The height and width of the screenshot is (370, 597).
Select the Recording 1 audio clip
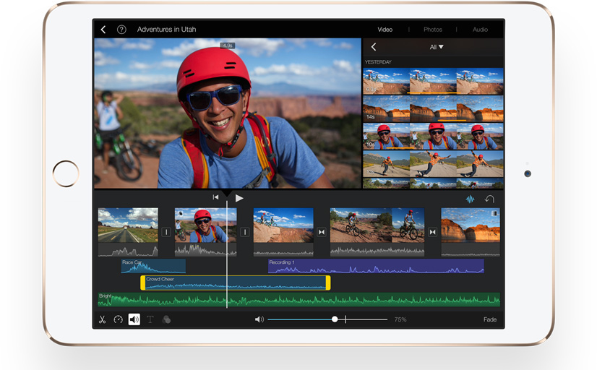coord(376,266)
